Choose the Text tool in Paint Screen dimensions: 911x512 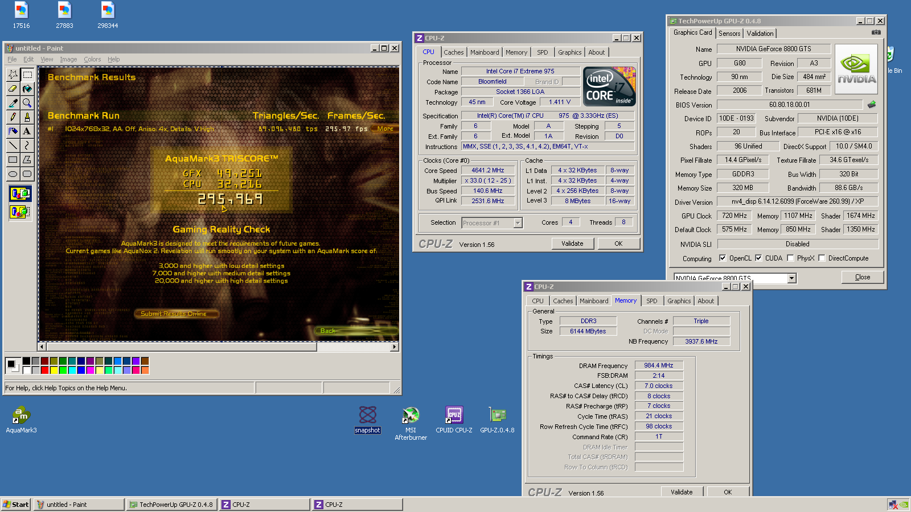(x=27, y=131)
